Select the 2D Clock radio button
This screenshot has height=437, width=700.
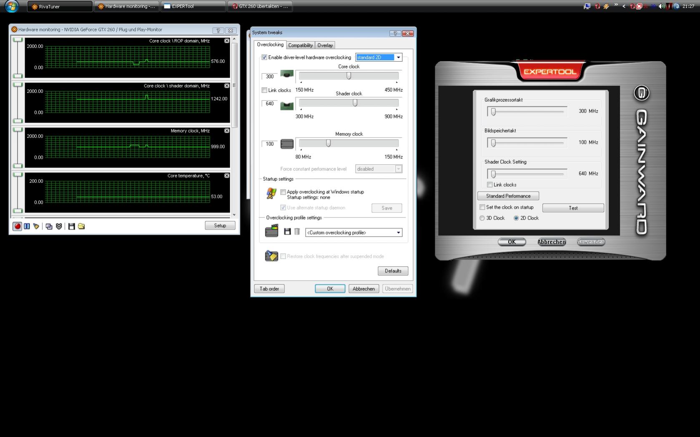(x=516, y=218)
